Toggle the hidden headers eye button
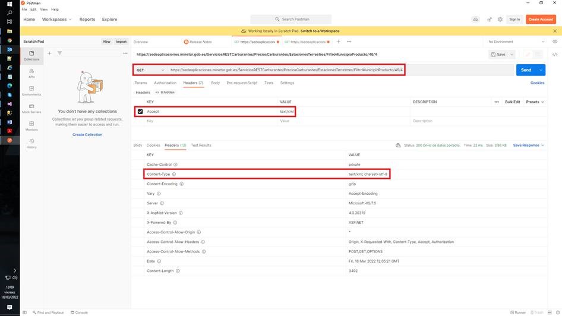This screenshot has height=316, width=562. (165, 93)
